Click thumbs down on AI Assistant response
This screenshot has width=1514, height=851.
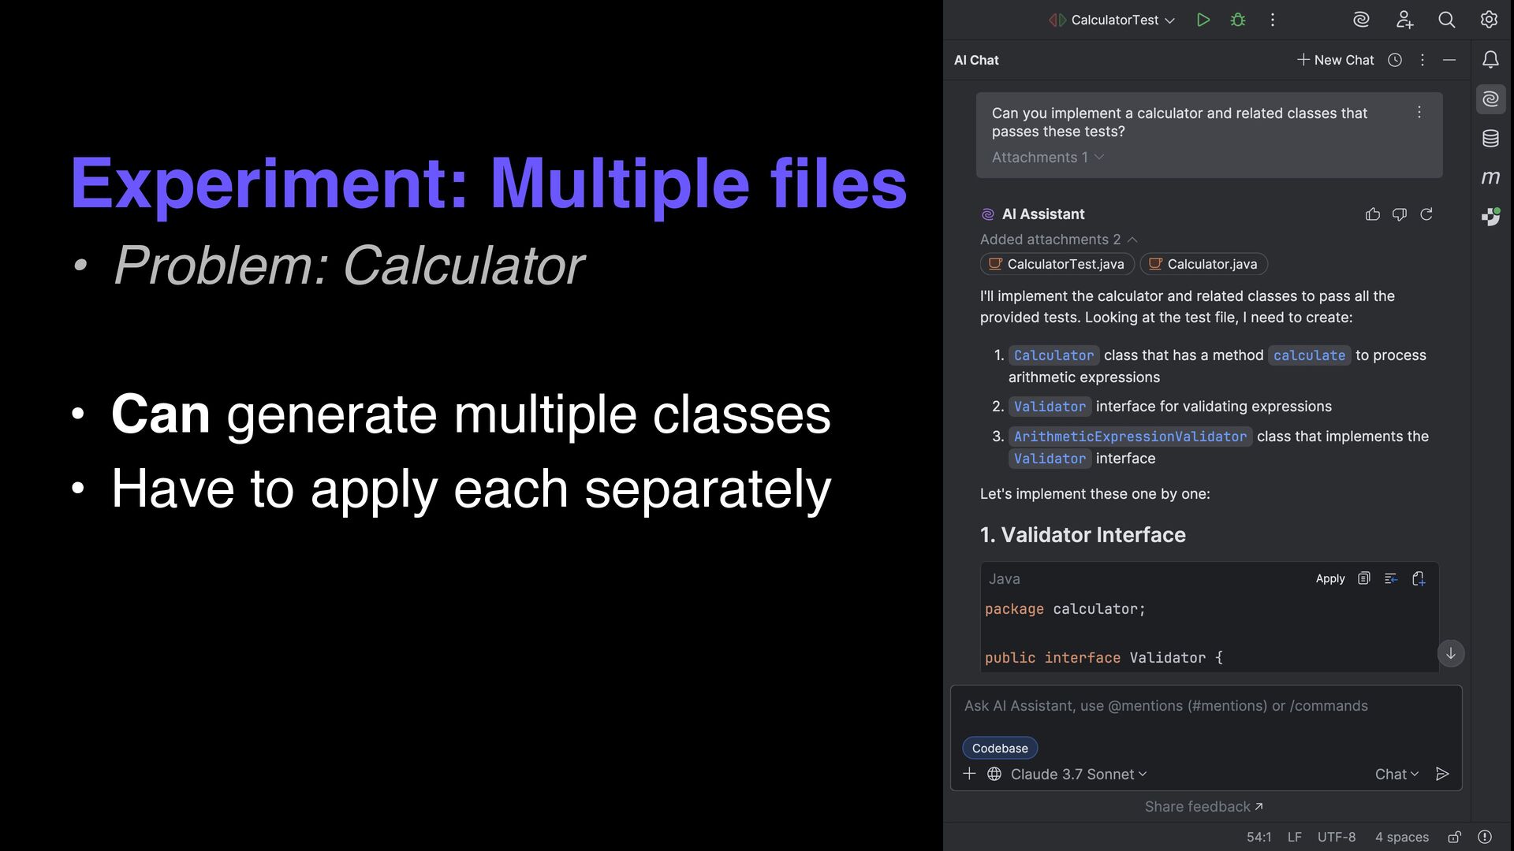1400,214
